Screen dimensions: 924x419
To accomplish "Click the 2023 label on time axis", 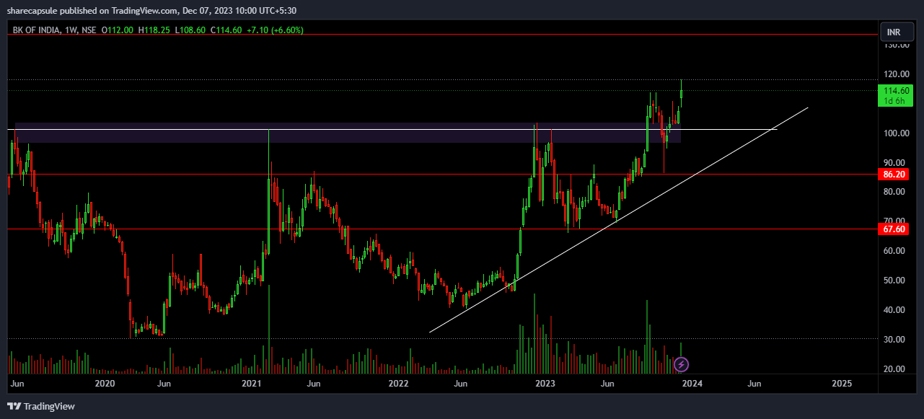I will point(545,383).
